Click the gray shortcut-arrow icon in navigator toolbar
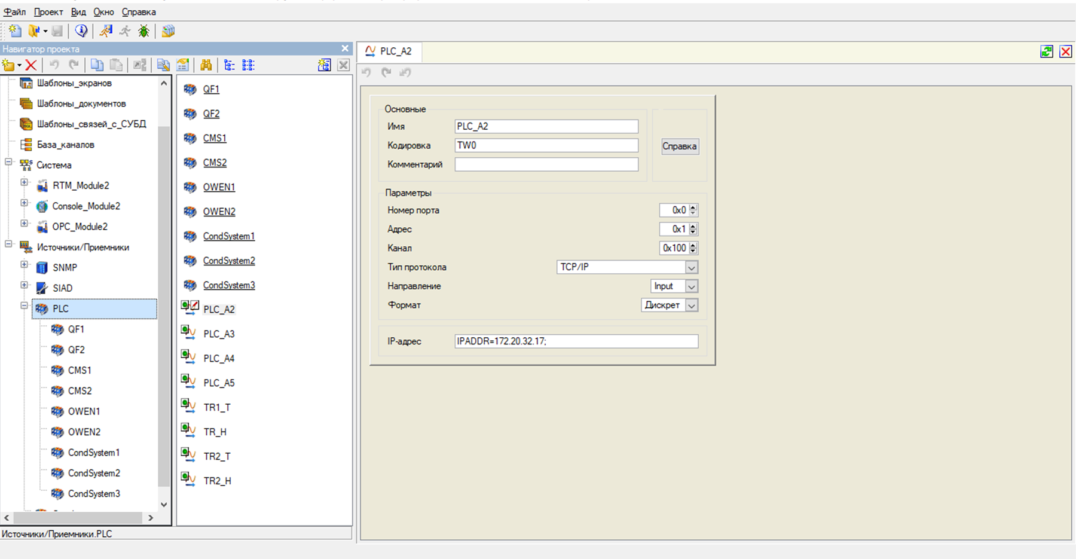This screenshot has height=559, width=1076. point(140,65)
